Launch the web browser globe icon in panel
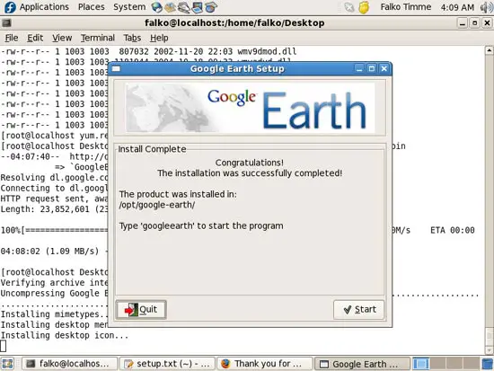Screen dimensions: 494x371 pyautogui.click(x=156, y=7)
